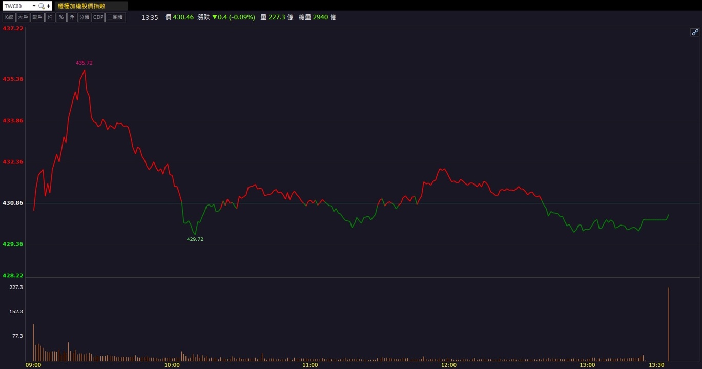Click the 430.86 reference price axis label

[13, 203]
